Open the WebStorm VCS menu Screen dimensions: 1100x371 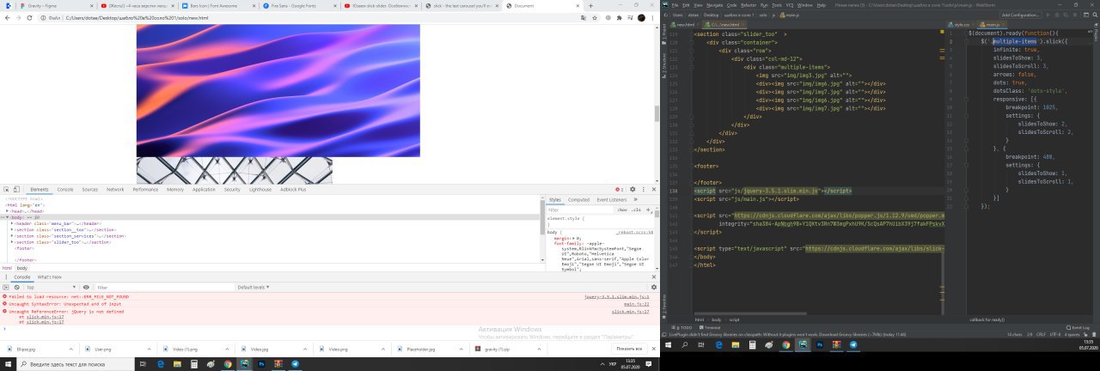(x=790, y=5)
